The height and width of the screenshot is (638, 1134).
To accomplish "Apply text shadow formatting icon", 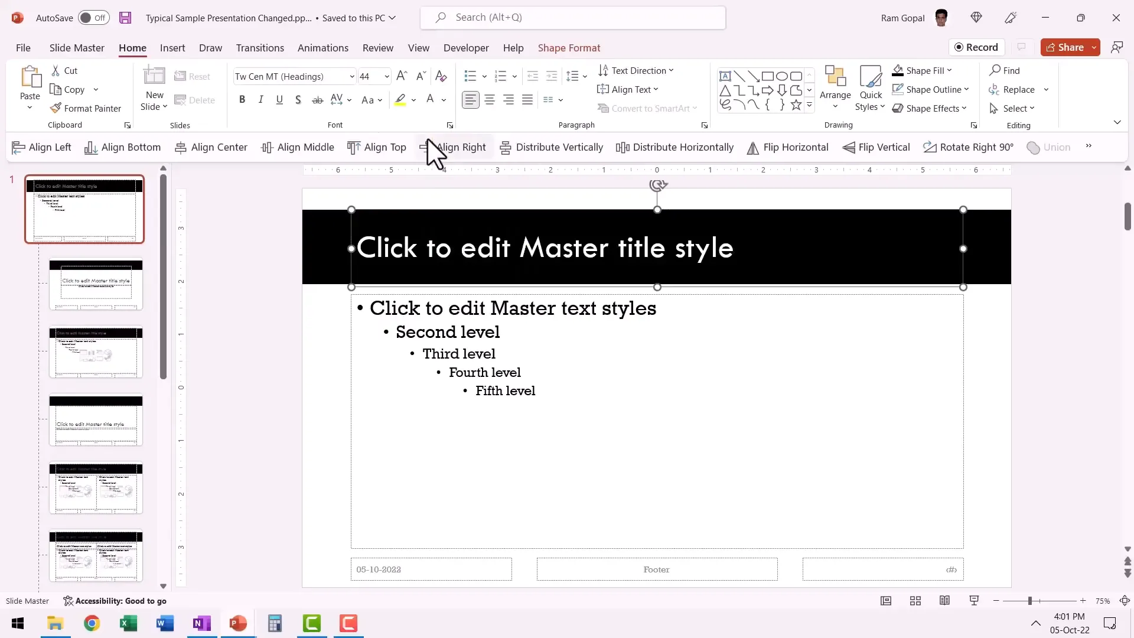I will (x=298, y=100).
